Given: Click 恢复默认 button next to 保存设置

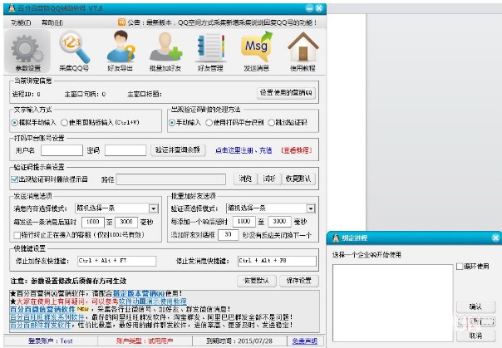Looking at the screenshot, I should pyautogui.click(x=256, y=281).
